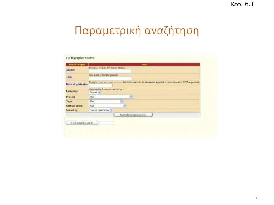Screen dimensions: 274x205
Task: Open the Title link
Action: pos(69,77)
